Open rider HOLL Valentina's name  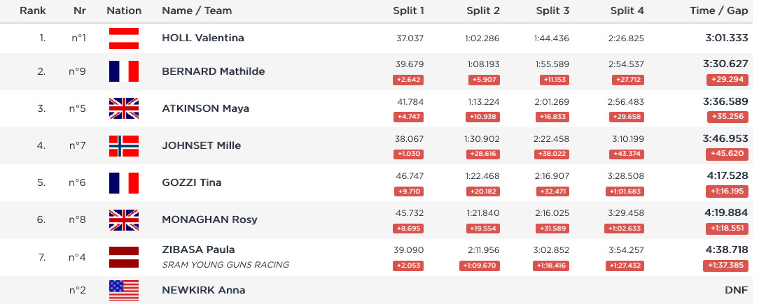tap(203, 38)
